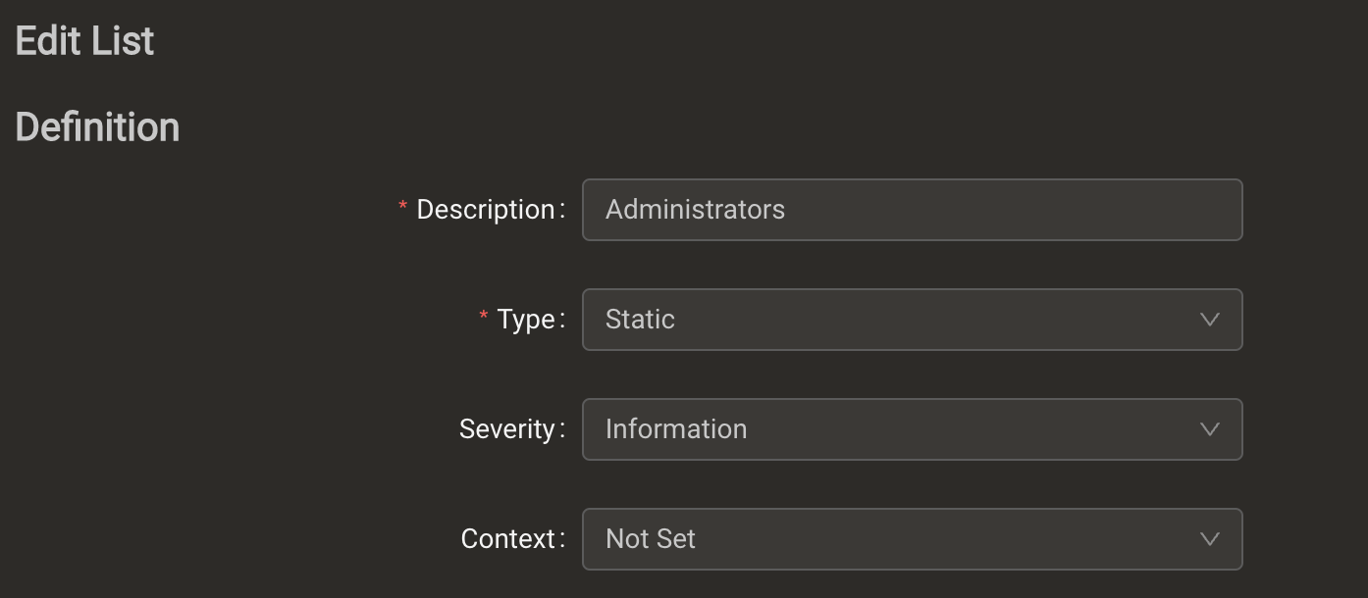Click the Description input field containing Administrators
The image size is (1368, 598).
[x=913, y=210]
